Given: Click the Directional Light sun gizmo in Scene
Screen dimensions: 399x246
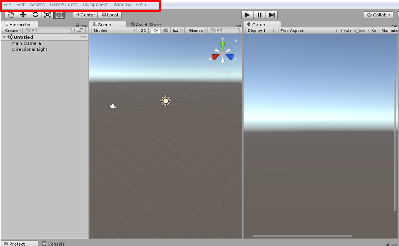Looking at the screenshot, I should [x=166, y=101].
